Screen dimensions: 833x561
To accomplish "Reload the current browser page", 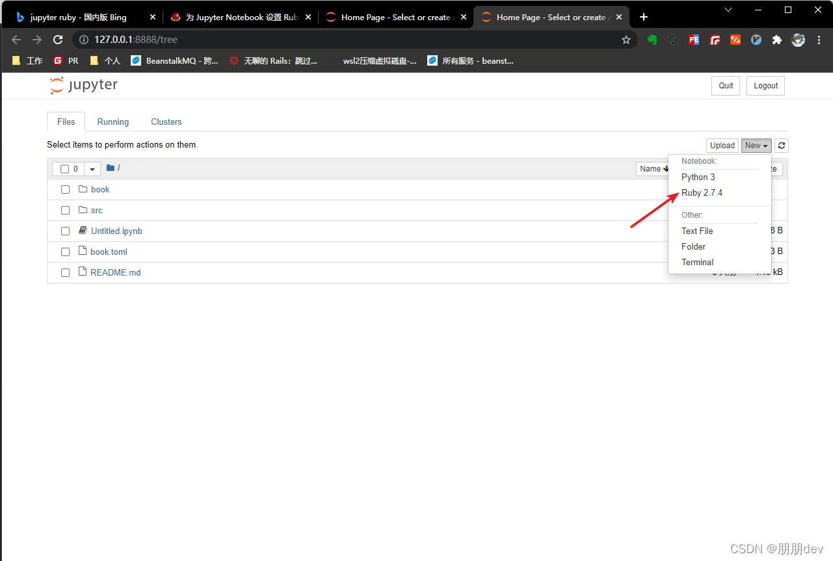I will pos(58,40).
